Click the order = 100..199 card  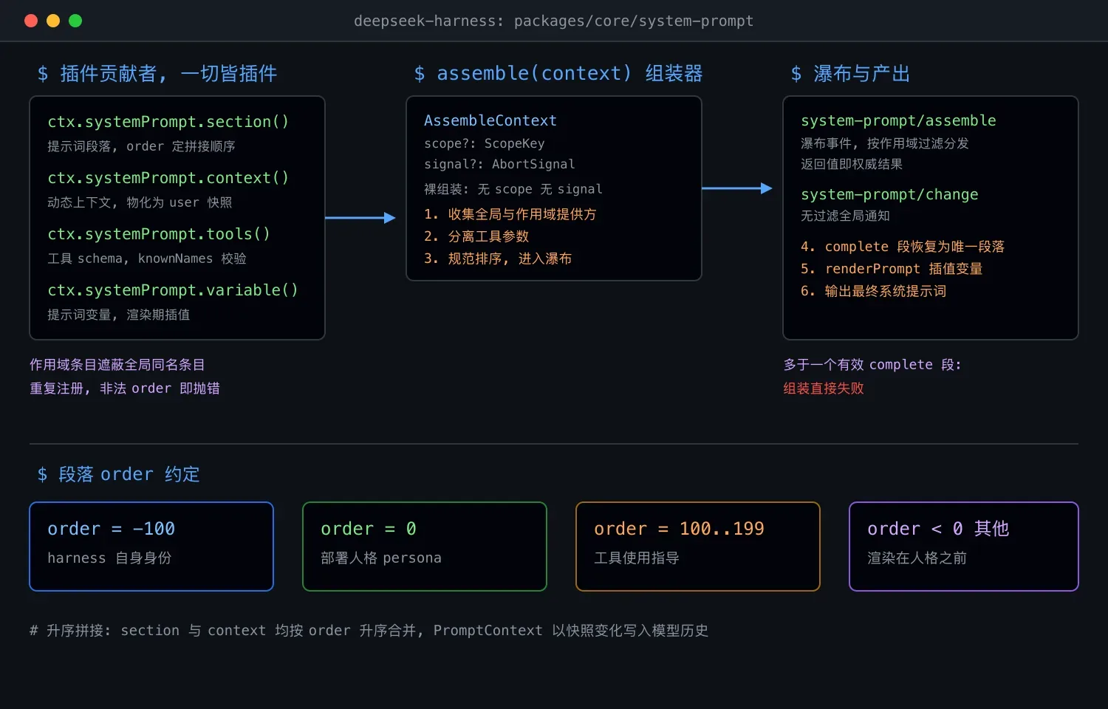(698, 547)
